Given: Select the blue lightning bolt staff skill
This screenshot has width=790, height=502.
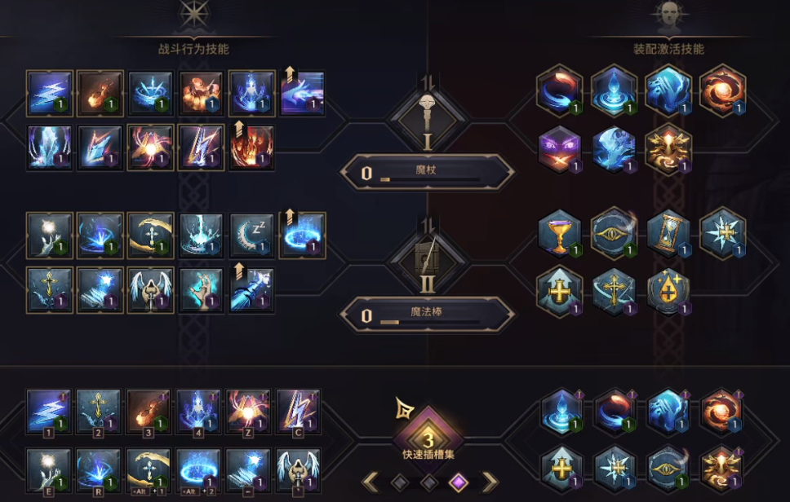Looking at the screenshot, I should pyautogui.click(x=49, y=94).
